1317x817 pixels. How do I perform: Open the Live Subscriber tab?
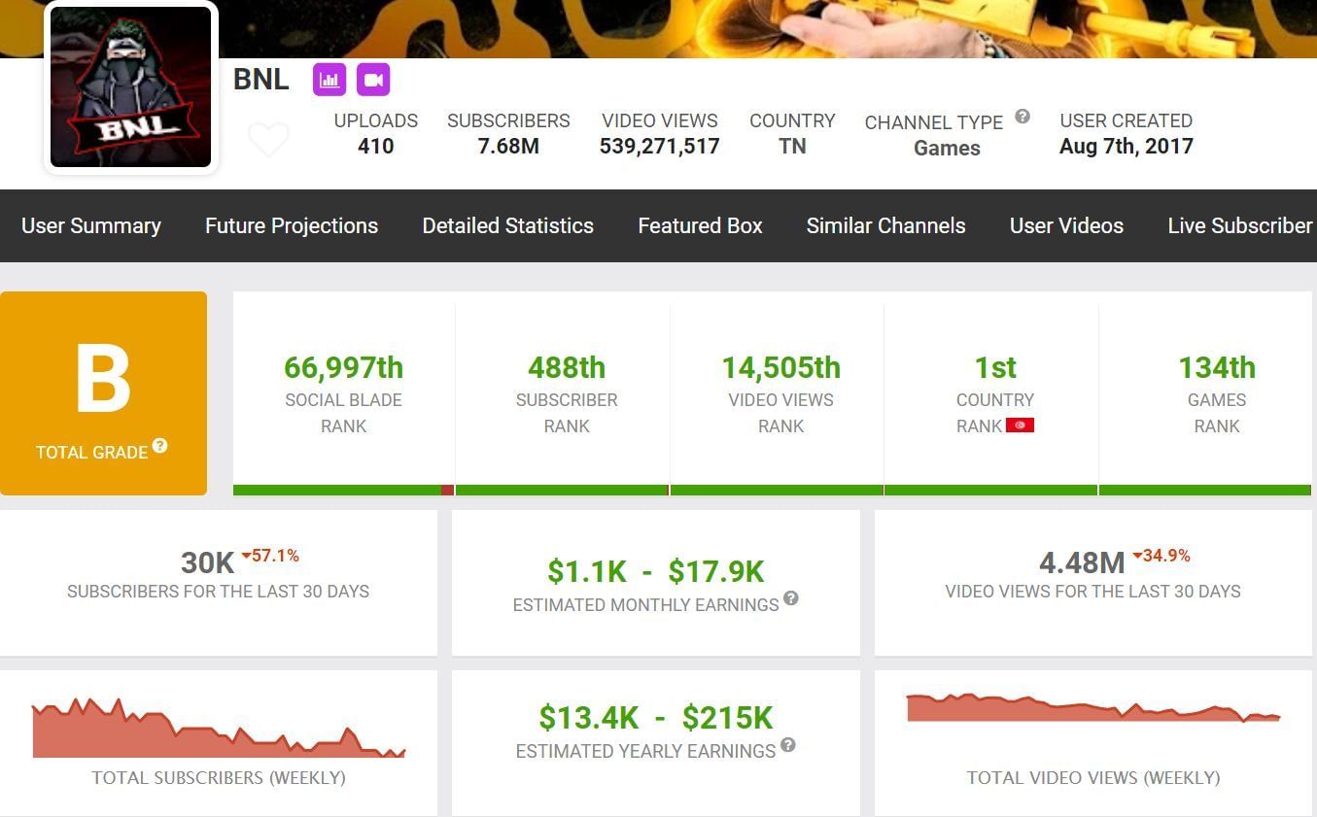click(1239, 225)
